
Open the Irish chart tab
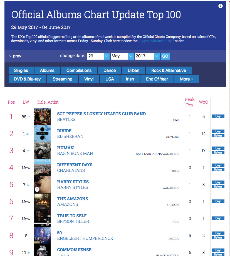[x=130, y=79]
